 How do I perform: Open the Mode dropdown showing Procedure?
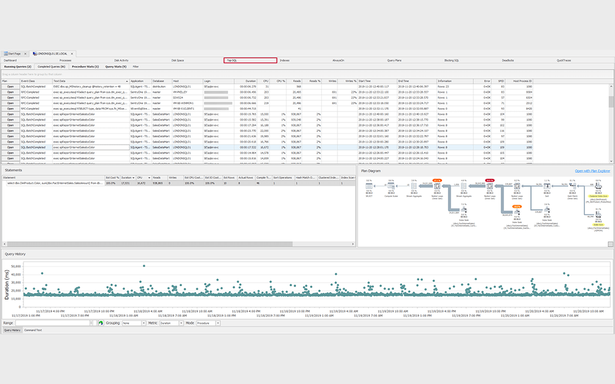[207, 322]
